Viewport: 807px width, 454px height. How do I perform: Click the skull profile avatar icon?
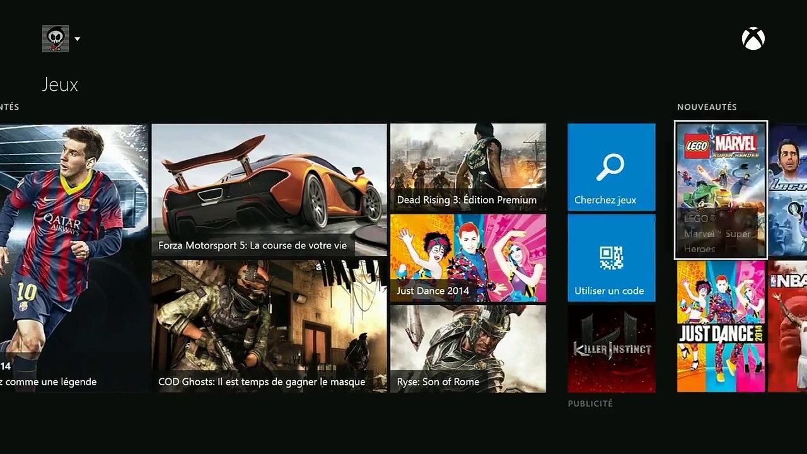(55, 39)
